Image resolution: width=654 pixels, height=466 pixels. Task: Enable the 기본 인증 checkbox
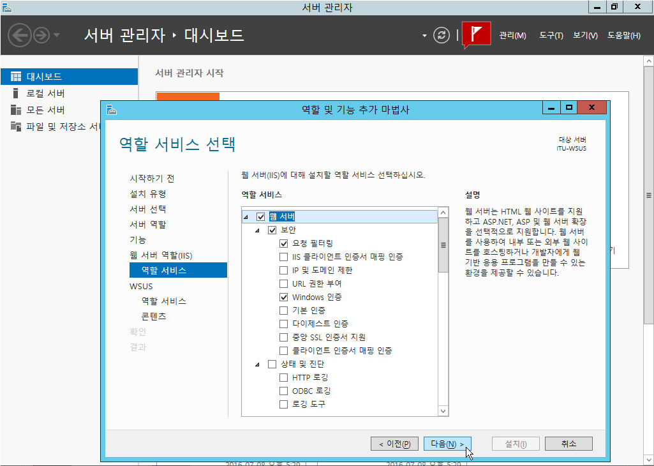284,310
